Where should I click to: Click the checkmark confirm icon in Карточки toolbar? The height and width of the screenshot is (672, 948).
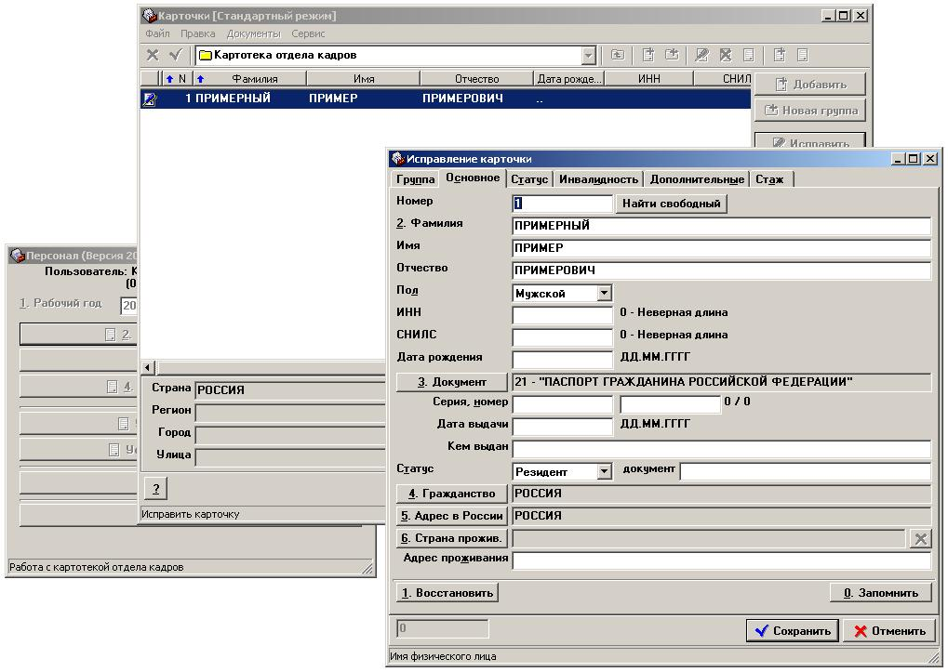coord(175,56)
